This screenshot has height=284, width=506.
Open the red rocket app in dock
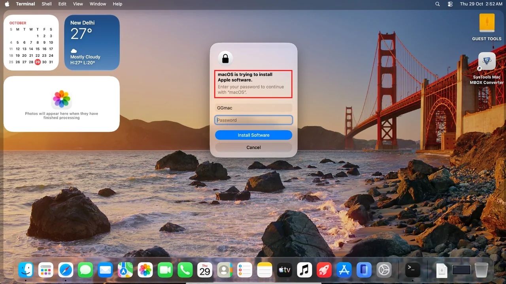[x=324, y=270]
